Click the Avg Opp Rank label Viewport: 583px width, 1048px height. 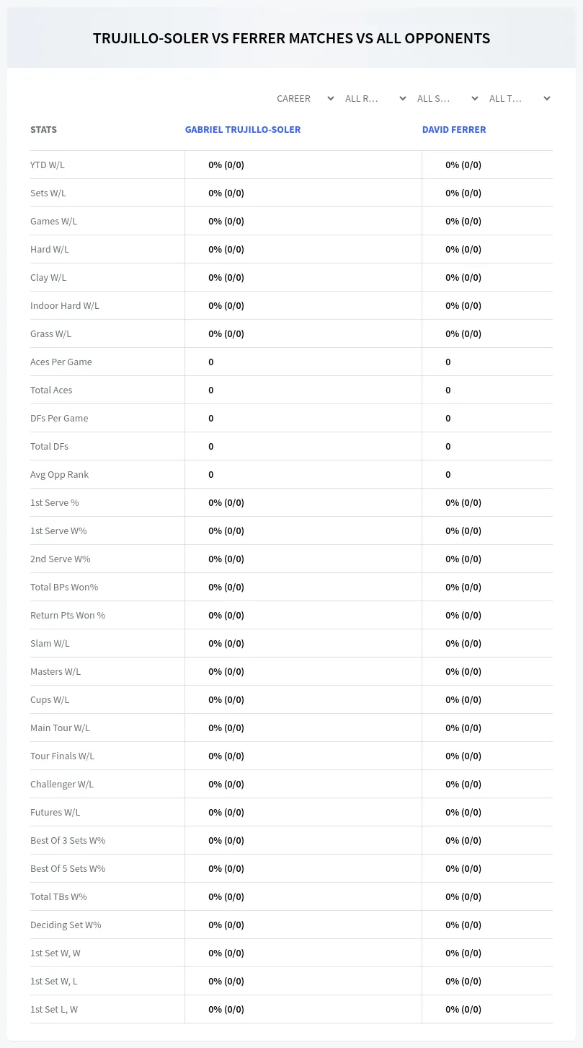tap(60, 474)
